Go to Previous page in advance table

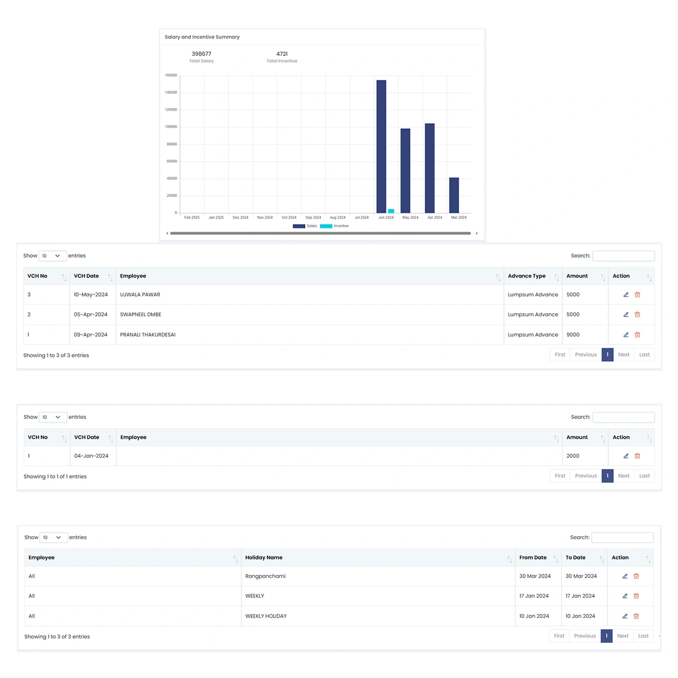[586, 355]
